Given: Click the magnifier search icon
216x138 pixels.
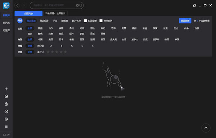Looking at the screenshot, I should pos(81,5).
